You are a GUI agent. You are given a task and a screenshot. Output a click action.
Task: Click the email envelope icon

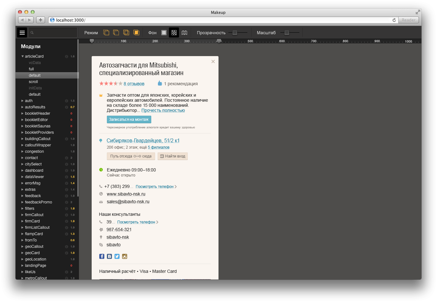tap(101, 202)
